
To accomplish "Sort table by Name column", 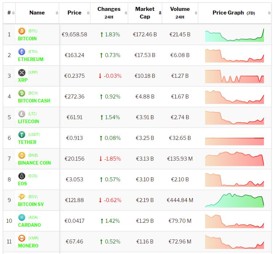I will click(37, 13).
